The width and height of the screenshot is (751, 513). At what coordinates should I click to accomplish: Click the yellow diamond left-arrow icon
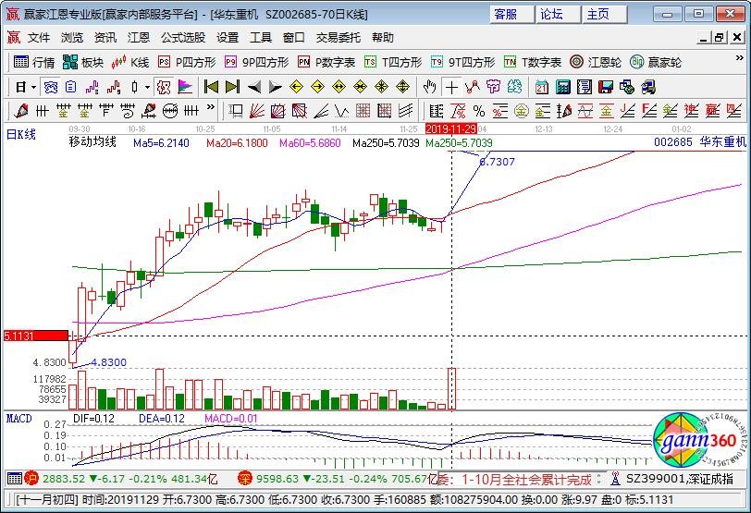coord(297,87)
